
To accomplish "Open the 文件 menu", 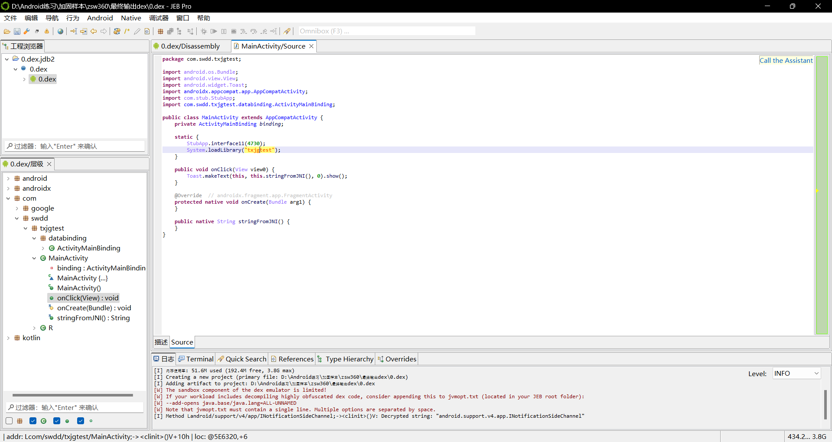I will coord(10,18).
